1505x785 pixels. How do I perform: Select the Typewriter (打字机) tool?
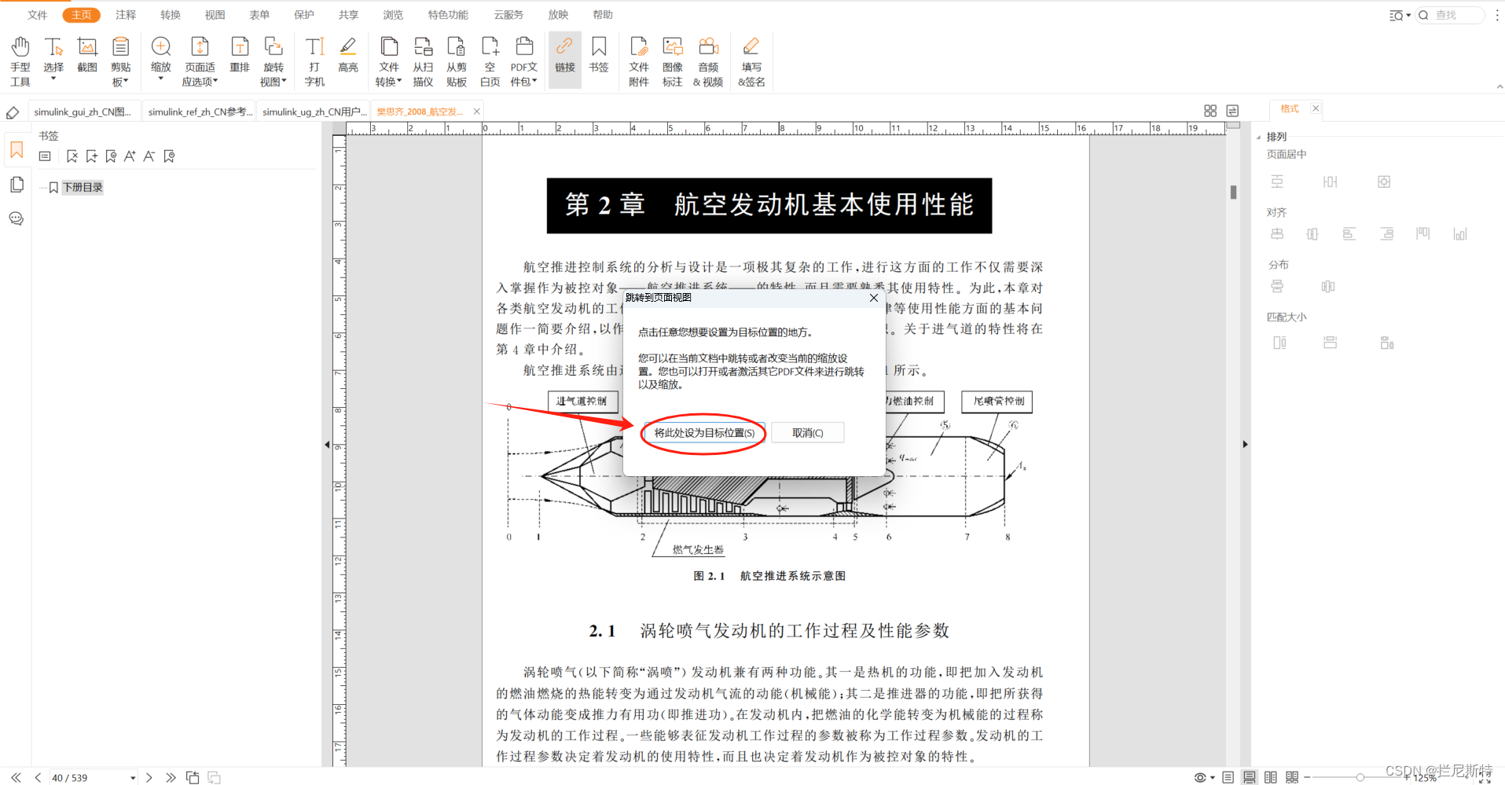pyautogui.click(x=314, y=61)
